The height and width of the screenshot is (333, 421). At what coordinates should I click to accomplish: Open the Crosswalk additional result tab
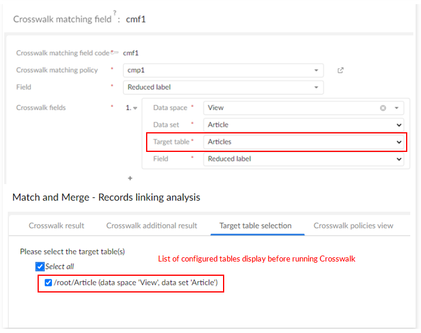tap(152, 226)
